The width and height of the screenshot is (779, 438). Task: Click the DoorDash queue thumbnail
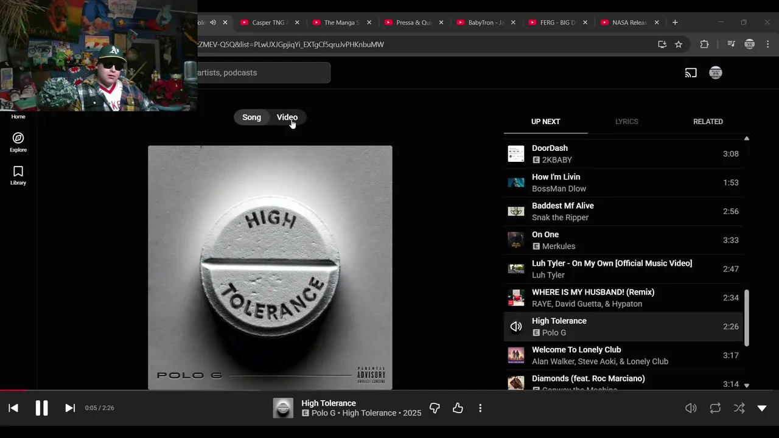[x=516, y=154]
